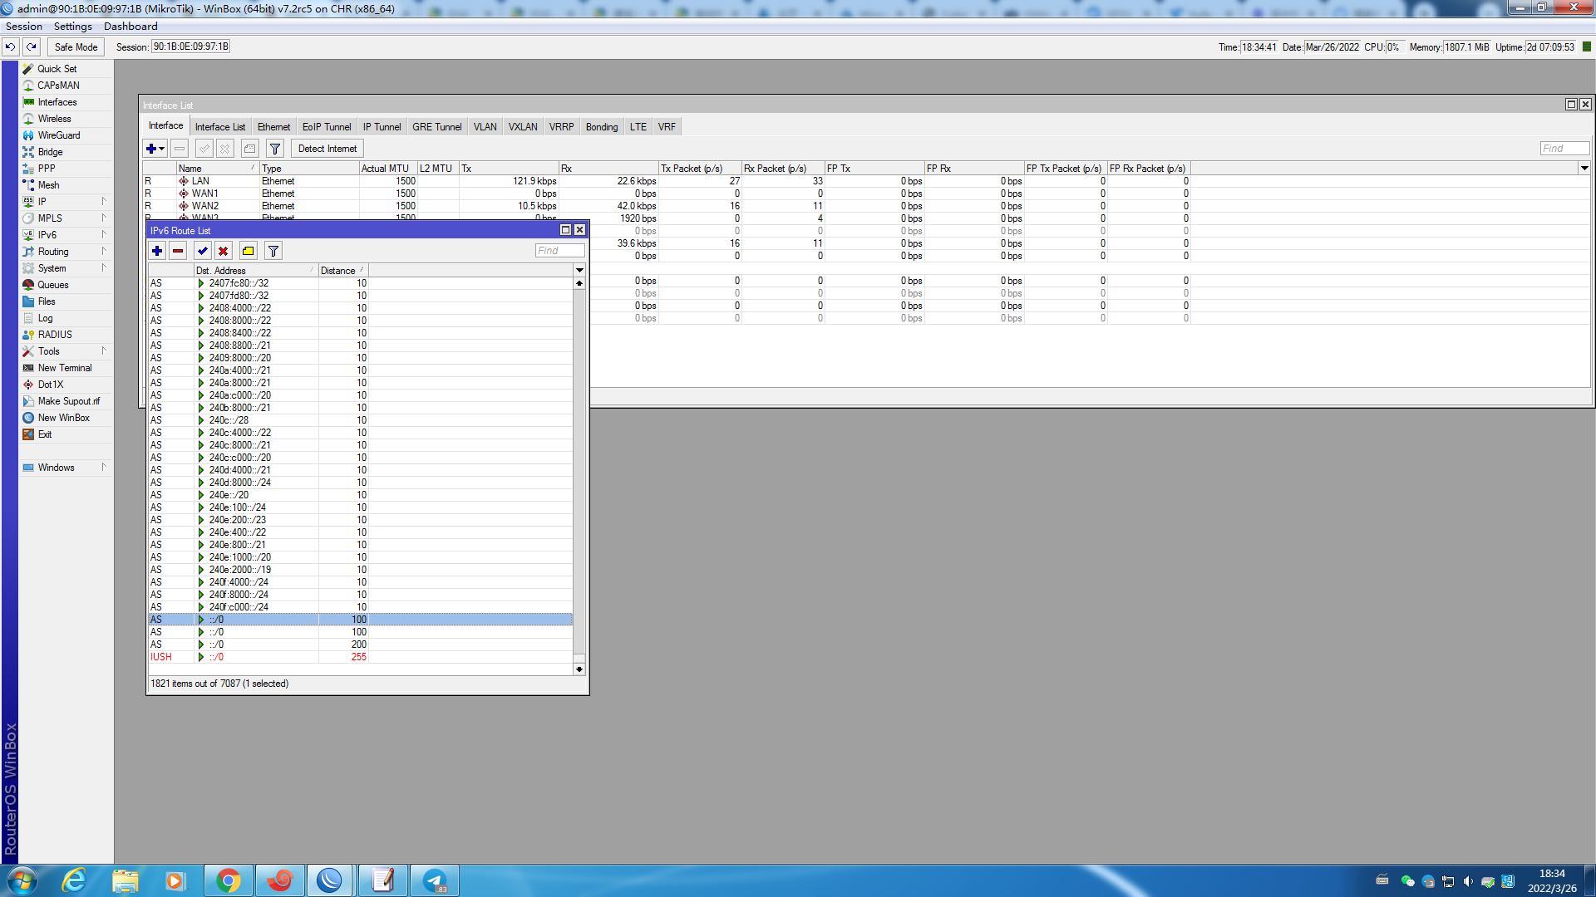The image size is (1596, 897).
Task: Click the add (plus) icon in IPv6 Route List
Action: tap(157, 251)
